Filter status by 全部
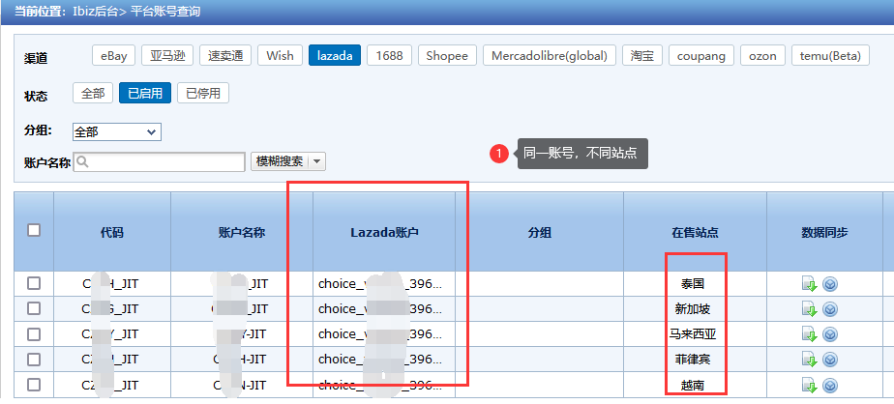Viewport: 894px width, 404px height. coord(93,93)
